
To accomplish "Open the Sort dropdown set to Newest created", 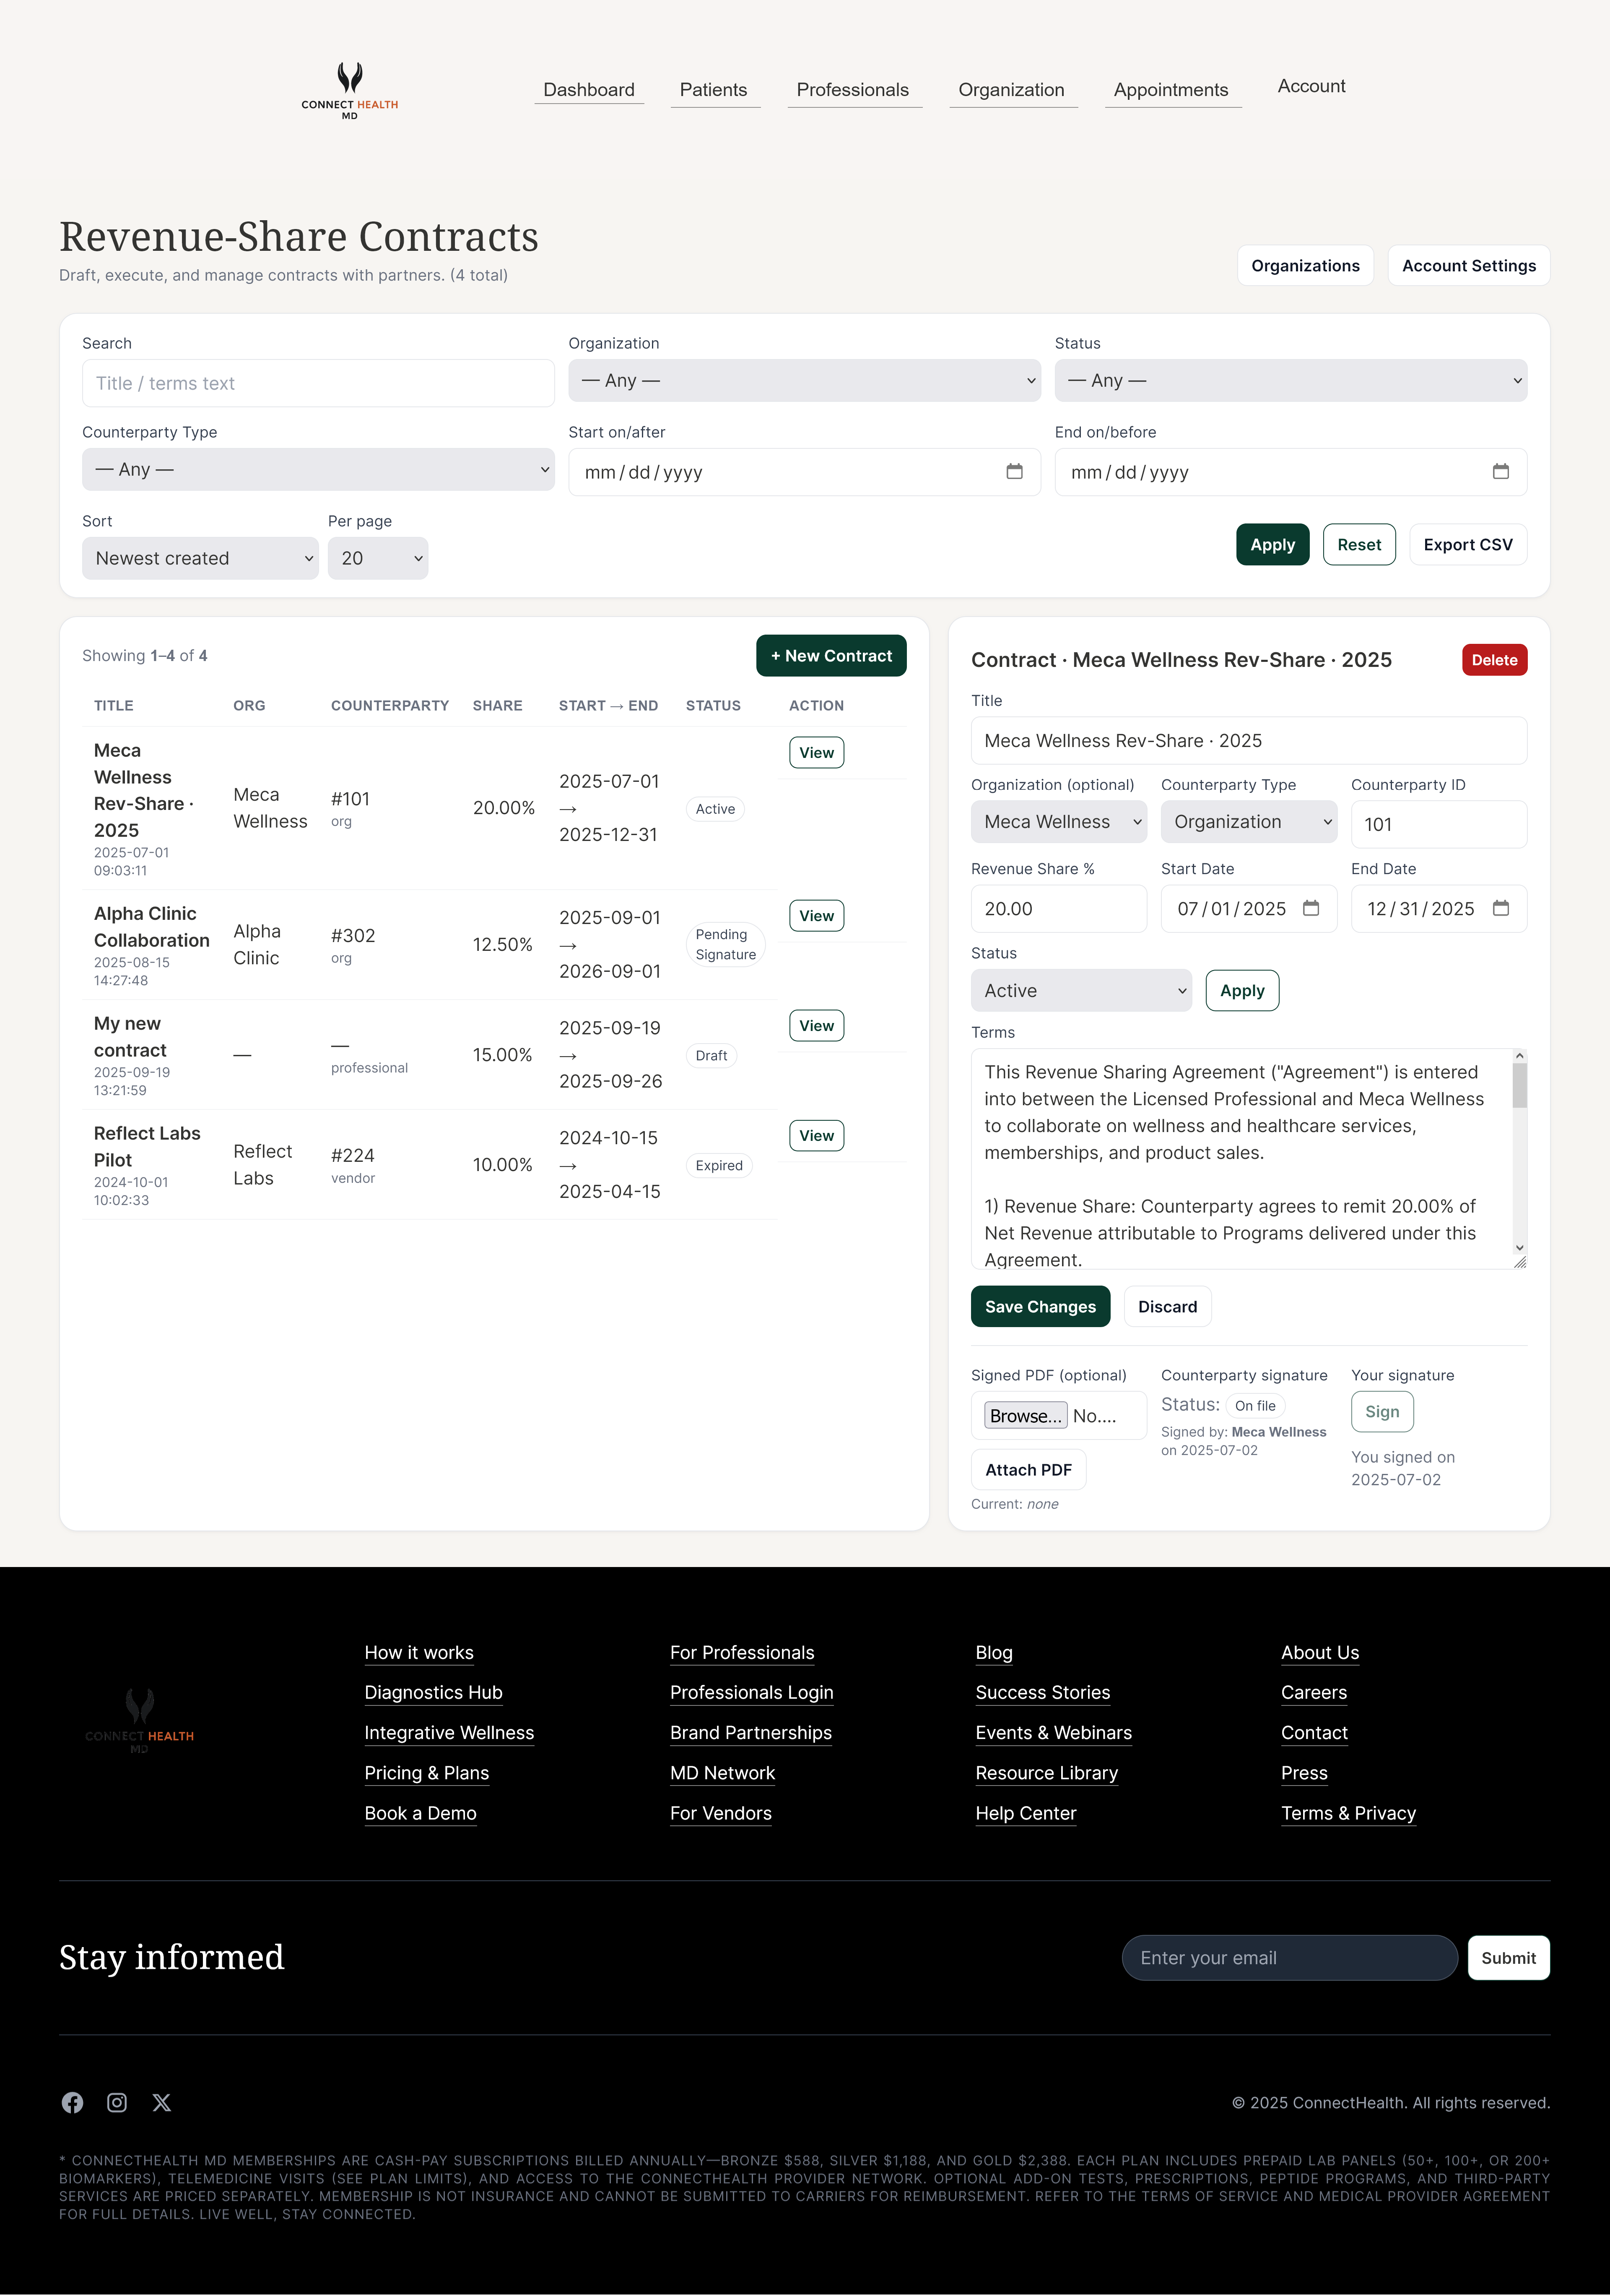I will coord(200,558).
